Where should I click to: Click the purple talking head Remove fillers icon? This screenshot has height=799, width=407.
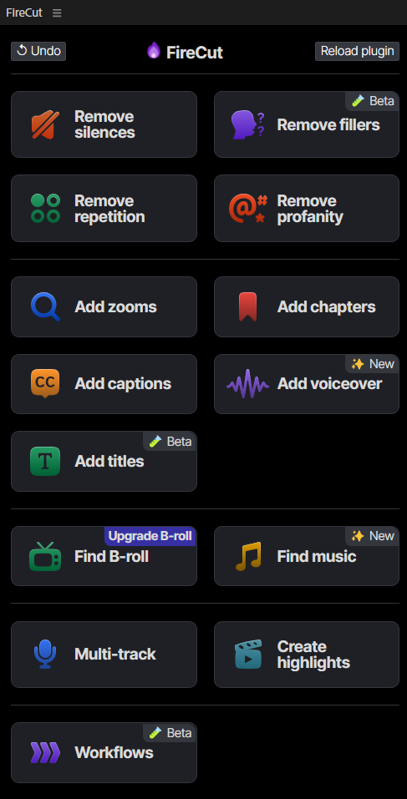click(x=248, y=124)
